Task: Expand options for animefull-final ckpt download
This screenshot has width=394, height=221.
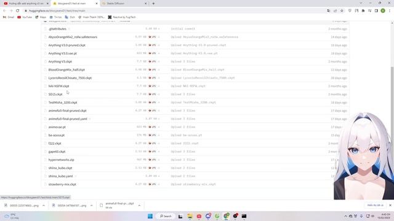Action: 139,206
